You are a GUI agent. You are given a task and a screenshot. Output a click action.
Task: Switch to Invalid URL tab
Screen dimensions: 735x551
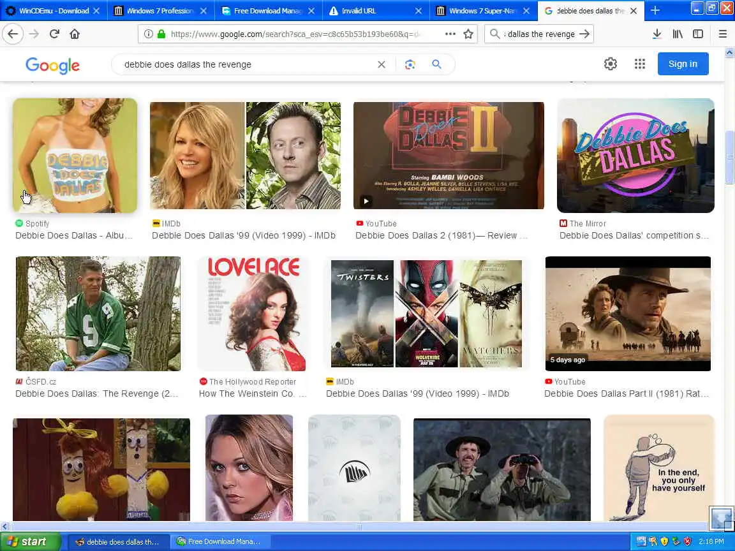pos(375,10)
